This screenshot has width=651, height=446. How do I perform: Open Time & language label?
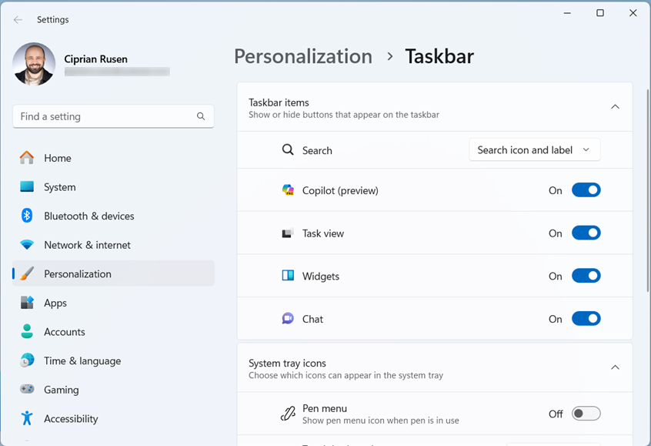pos(82,360)
